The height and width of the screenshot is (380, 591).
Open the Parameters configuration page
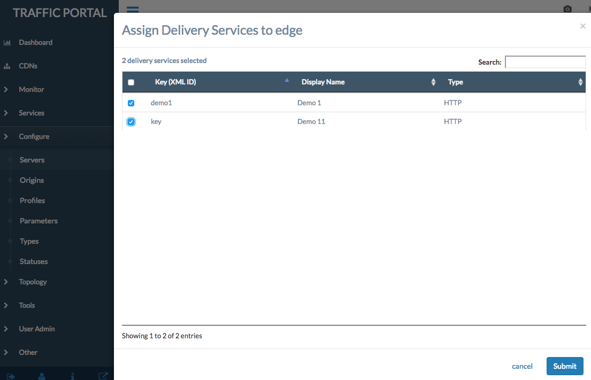coord(39,221)
